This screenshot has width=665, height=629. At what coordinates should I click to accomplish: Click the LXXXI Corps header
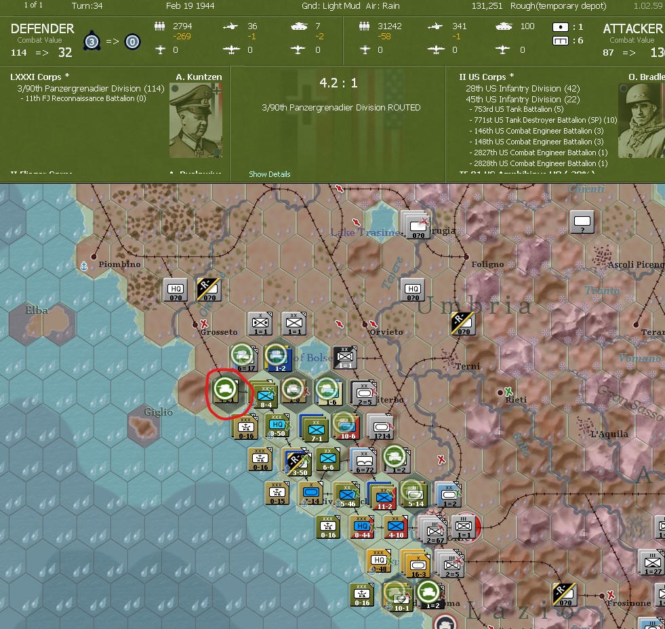coord(39,77)
